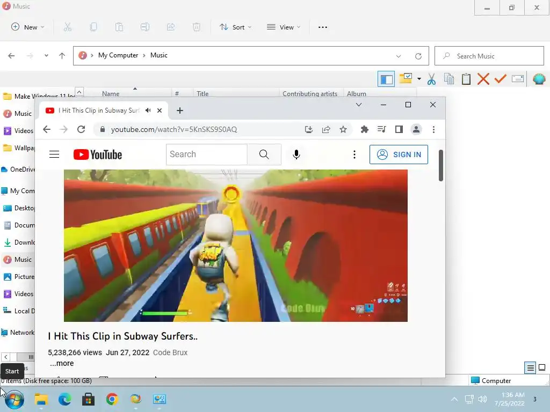Click My Computer in the breadcrumb path

pyautogui.click(x=118, y=55)
